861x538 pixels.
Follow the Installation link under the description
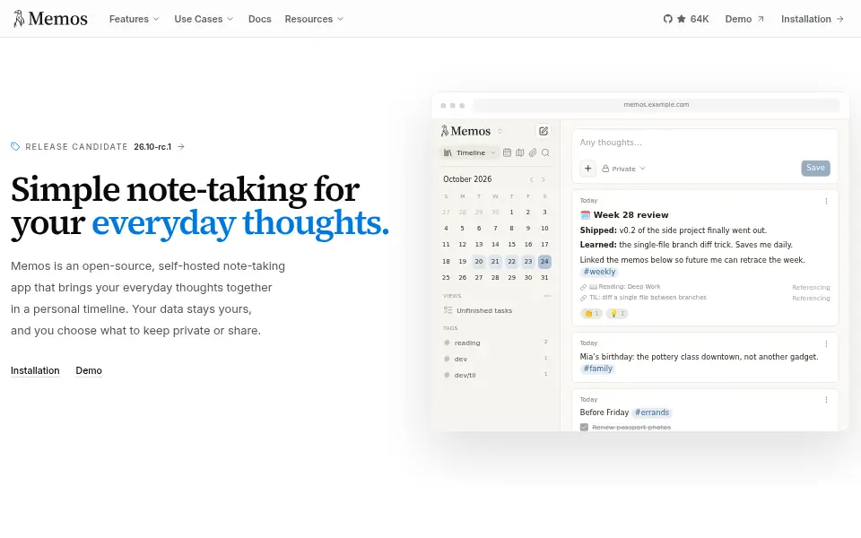pos(35,370)
